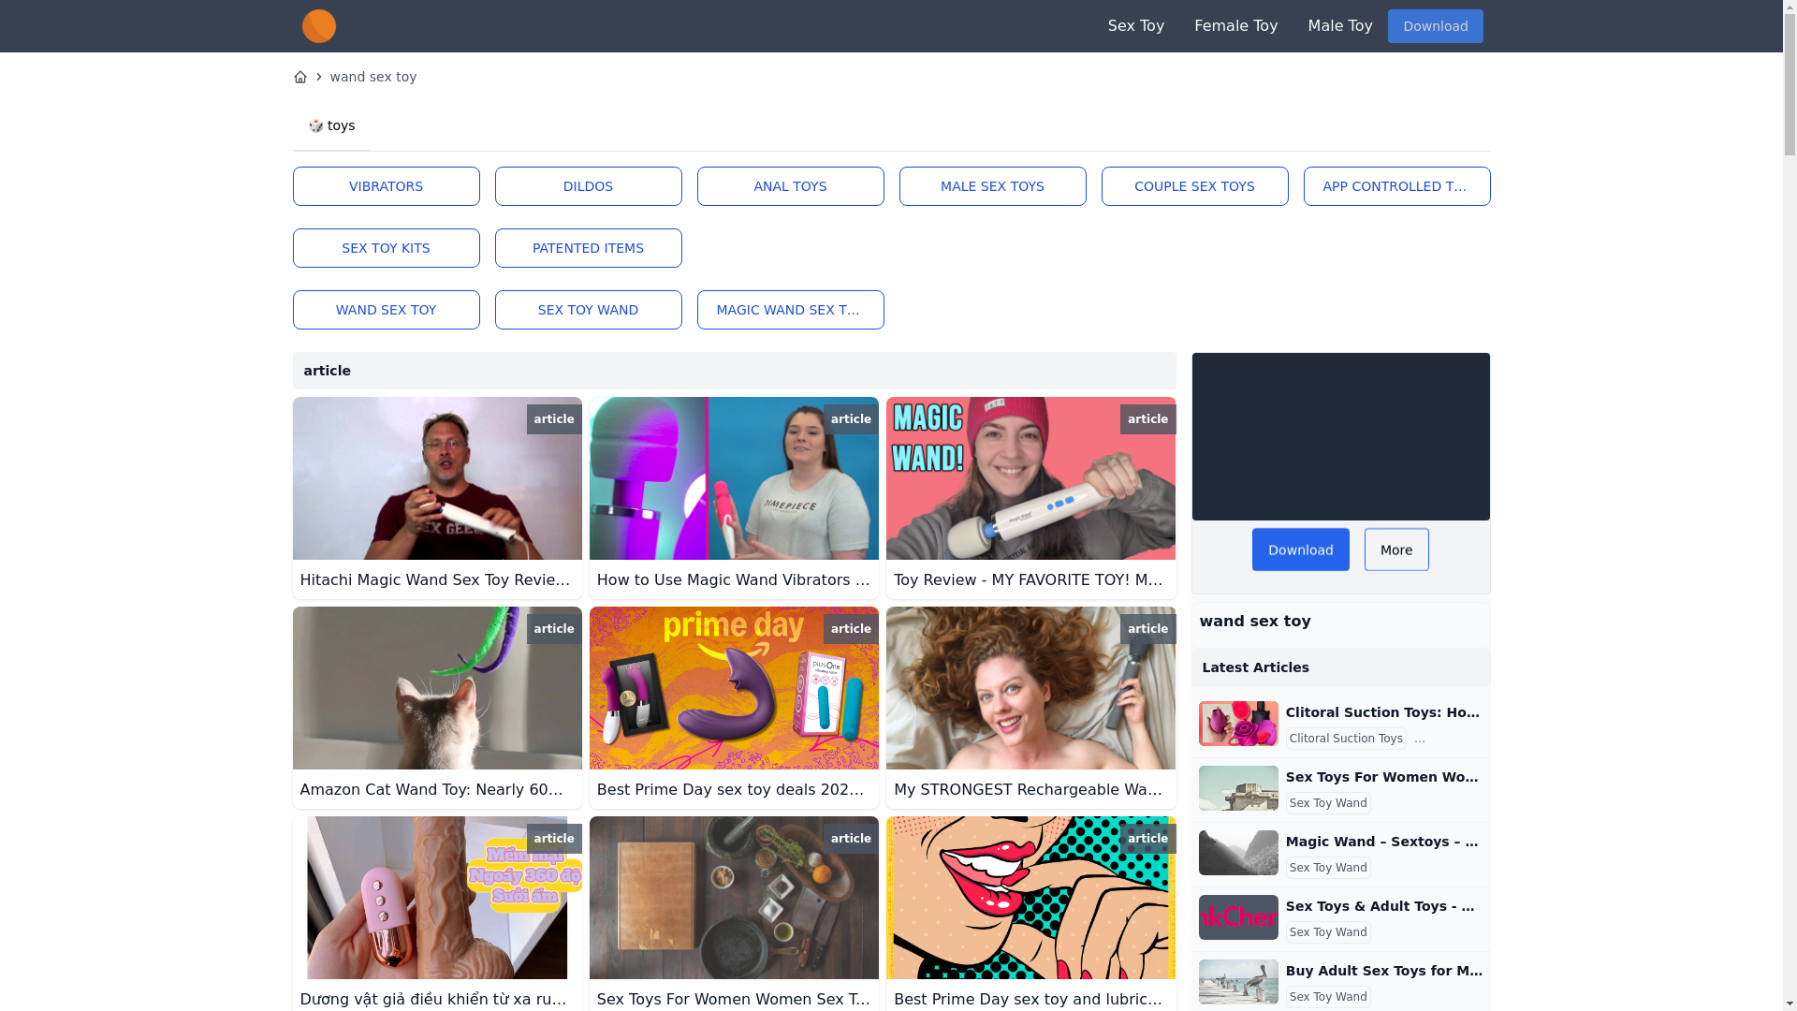Select the DILDOS category
Viewport: 1797px width, 1011px height.
[588, 186]
